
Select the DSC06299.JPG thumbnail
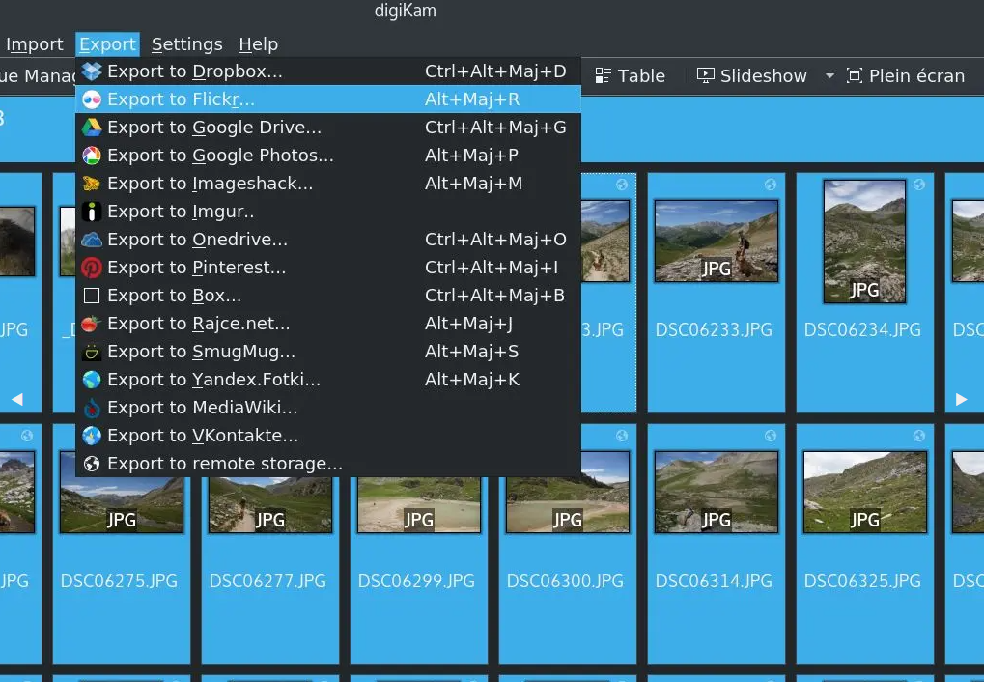click(419, 505)
